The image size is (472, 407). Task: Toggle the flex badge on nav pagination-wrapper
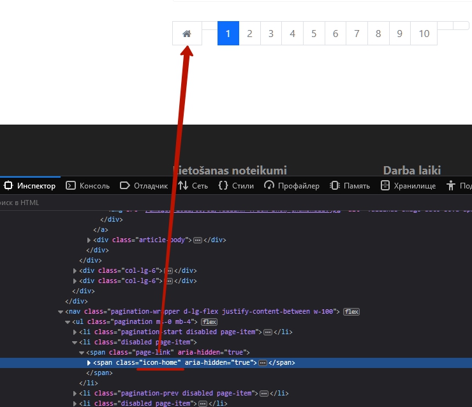351,312
